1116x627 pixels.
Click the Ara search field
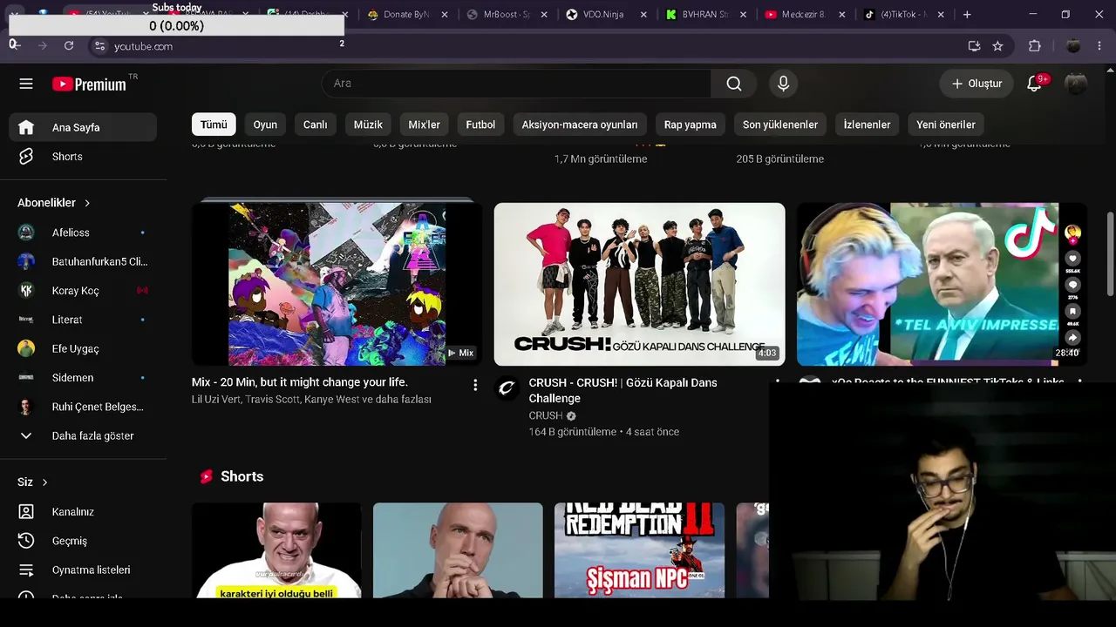[x=516, y=84]
